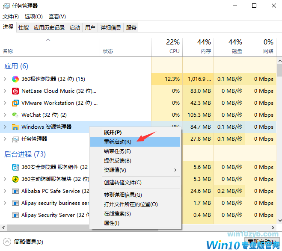Screen dimensions: 282x251
Task: Switch to the 应用历史记录 tab
Action: [x=49, y=28]
